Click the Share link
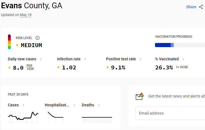Image resolution: width=205 pixels, height=130 pixels. tap(191, 7)
